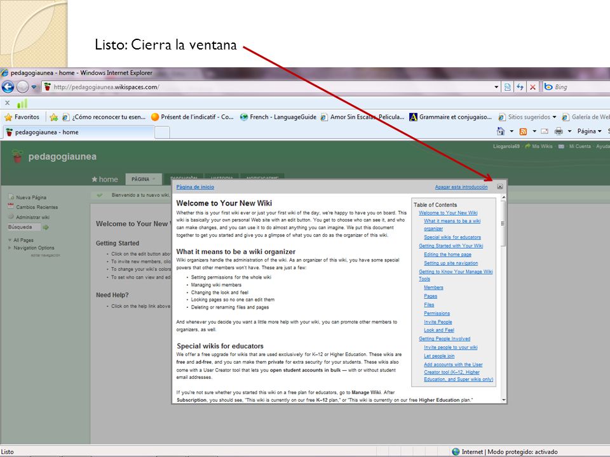Open 'Setting up site navigation' contents link

(x=451, y=263)
